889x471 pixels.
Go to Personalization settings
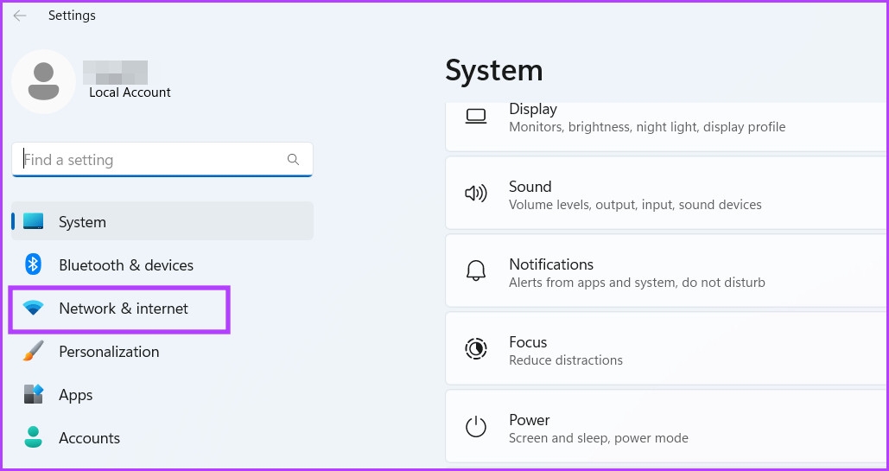pos(162,351)
